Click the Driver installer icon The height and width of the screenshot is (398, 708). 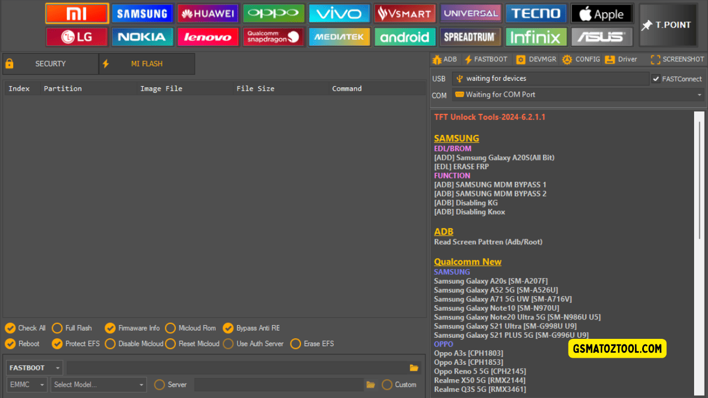tap(609, 59)
